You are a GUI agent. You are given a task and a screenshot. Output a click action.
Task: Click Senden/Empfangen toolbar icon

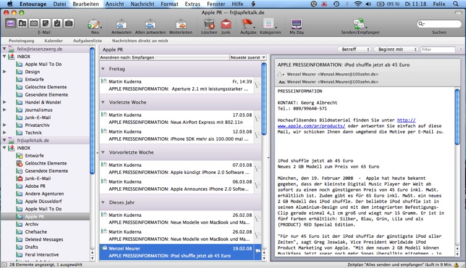(x=359, y=24)
